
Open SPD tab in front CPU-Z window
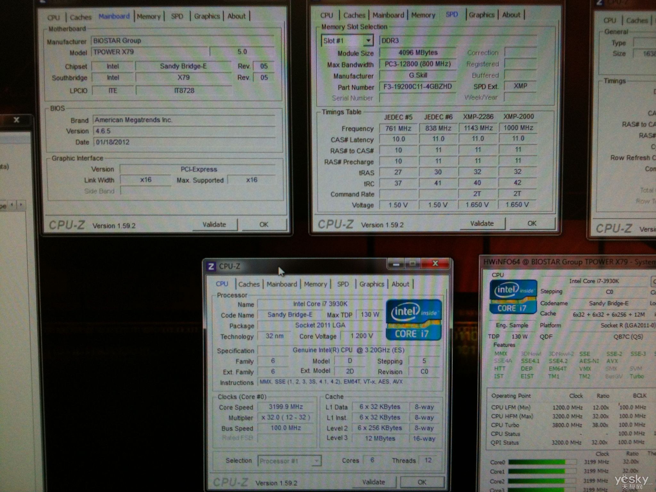[x=343, y=284]
